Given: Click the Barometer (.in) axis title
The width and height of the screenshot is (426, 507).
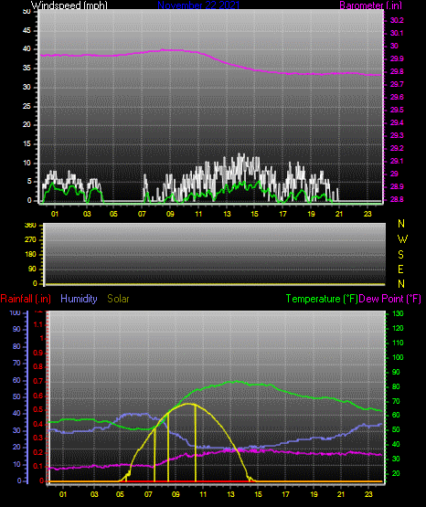Looking at the screenshot, I should coord(370,5).
